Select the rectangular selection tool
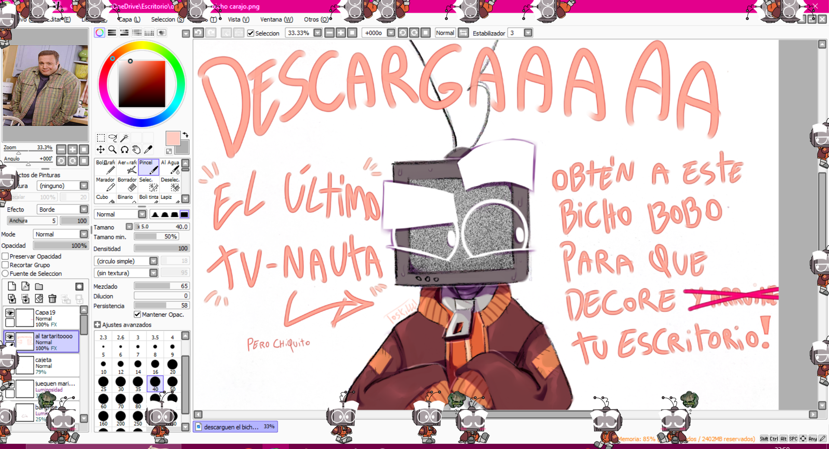829x449 pixels. (x=101, y=138)
